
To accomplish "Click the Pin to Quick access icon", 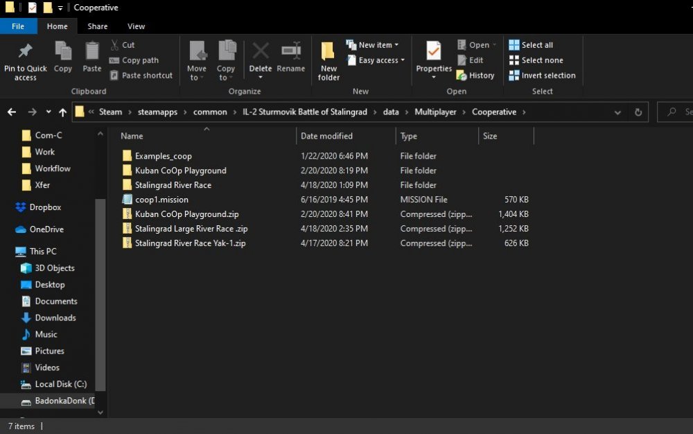I will [x=25, y=52].
